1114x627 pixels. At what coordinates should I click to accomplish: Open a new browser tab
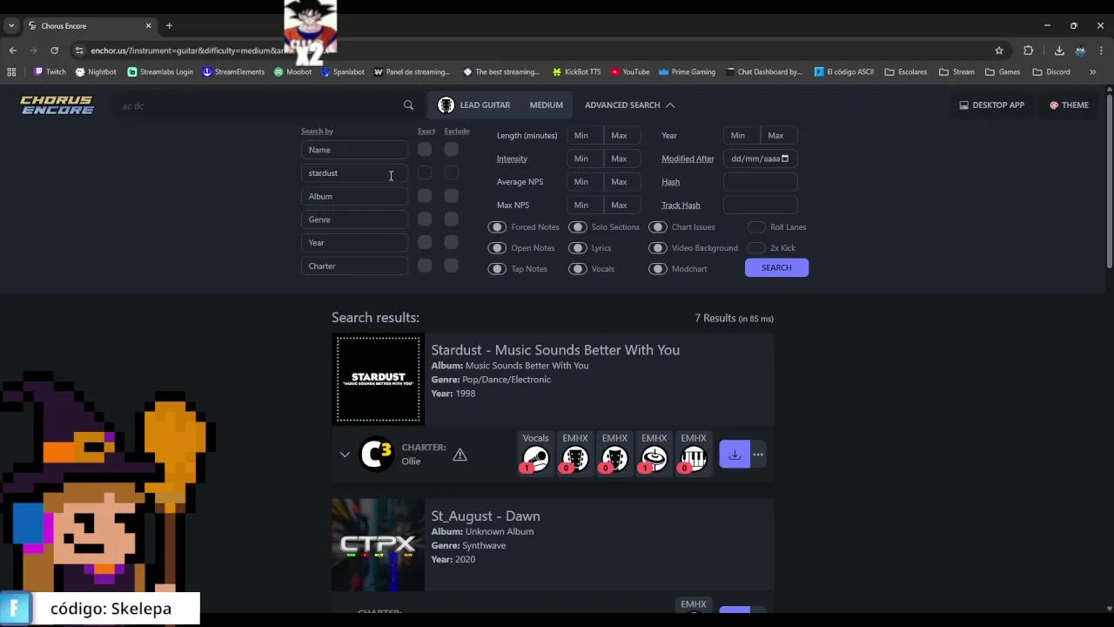pyautogui.click(x=169, y=26)
